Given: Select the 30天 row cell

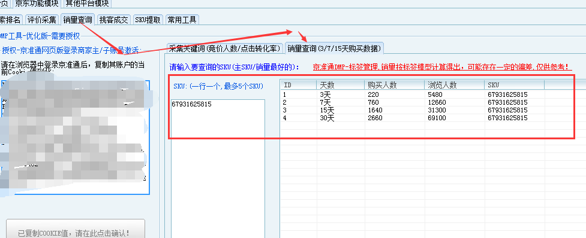Looking at the screenshot, I should pos(327,118).
